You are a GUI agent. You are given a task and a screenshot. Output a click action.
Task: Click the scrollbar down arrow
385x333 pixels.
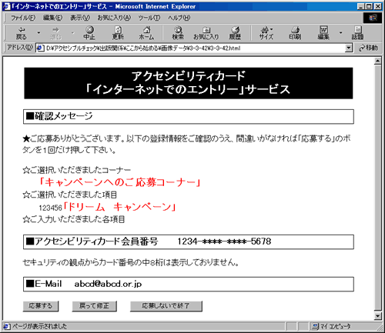[377, 316]
